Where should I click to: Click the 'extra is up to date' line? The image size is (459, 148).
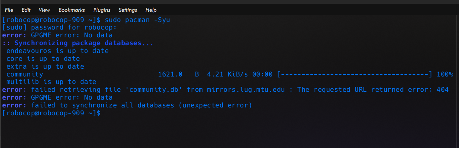(x=45, y=67)
